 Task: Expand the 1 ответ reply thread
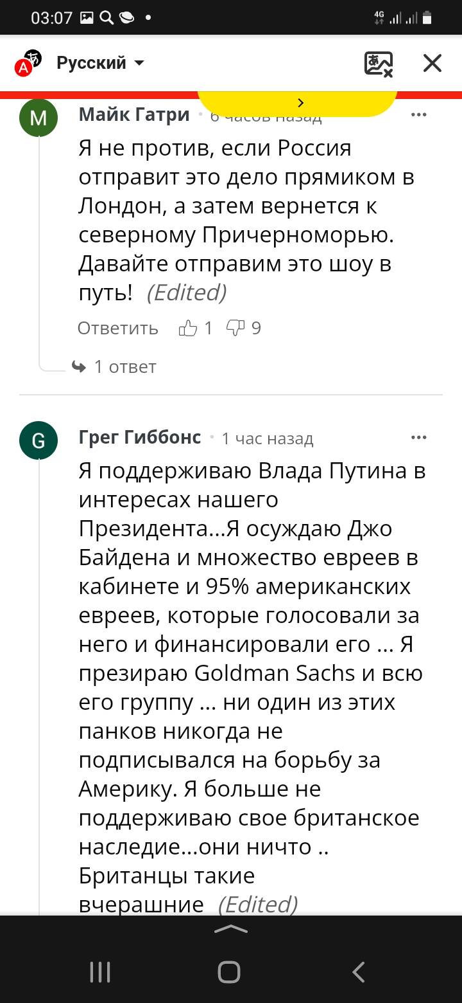pos(116,366)
